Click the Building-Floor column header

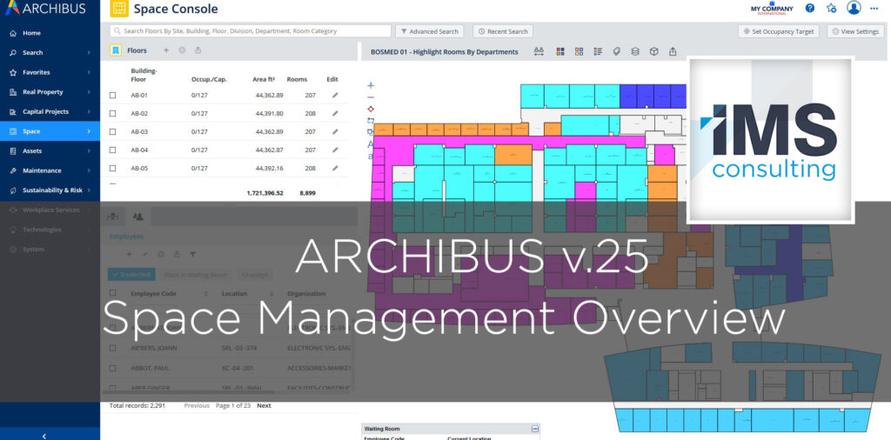pyautogui.click(x=144, y=75)
